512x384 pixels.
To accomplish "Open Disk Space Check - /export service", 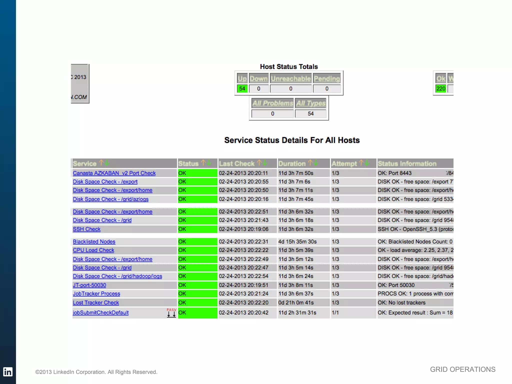I will (x=105, y=182).
